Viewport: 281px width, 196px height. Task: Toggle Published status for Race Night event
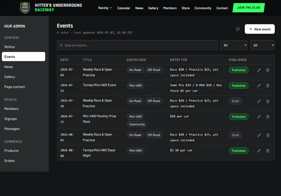click(x=239, y=151)
